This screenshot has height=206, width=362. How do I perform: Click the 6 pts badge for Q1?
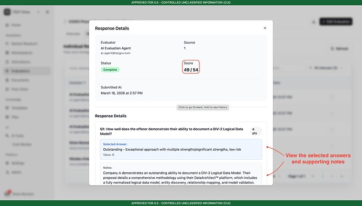coord(256,131)
